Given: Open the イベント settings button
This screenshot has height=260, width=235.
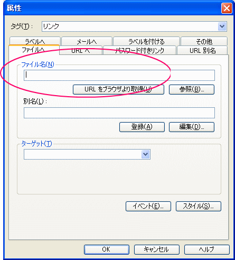Looking at the screenshot, I should (148, 206).
